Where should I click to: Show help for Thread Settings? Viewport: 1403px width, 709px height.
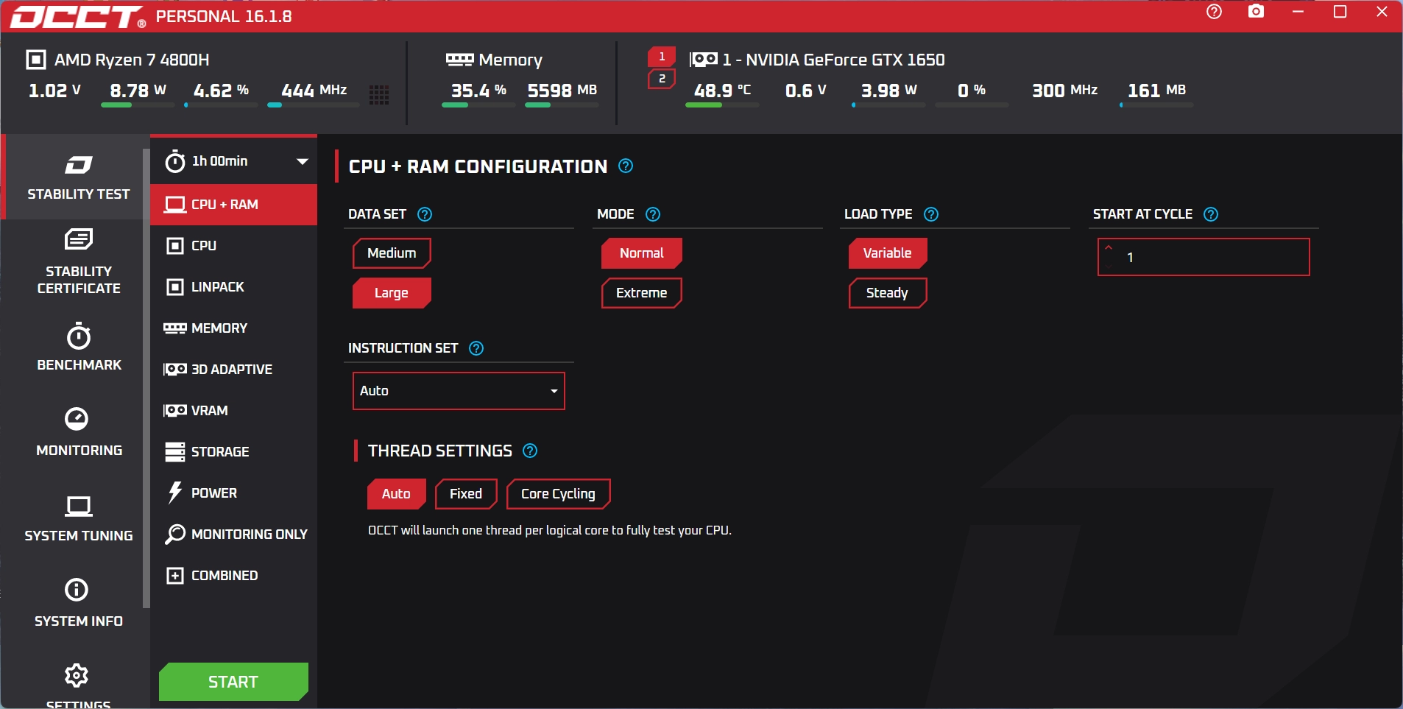click(530, 451)
